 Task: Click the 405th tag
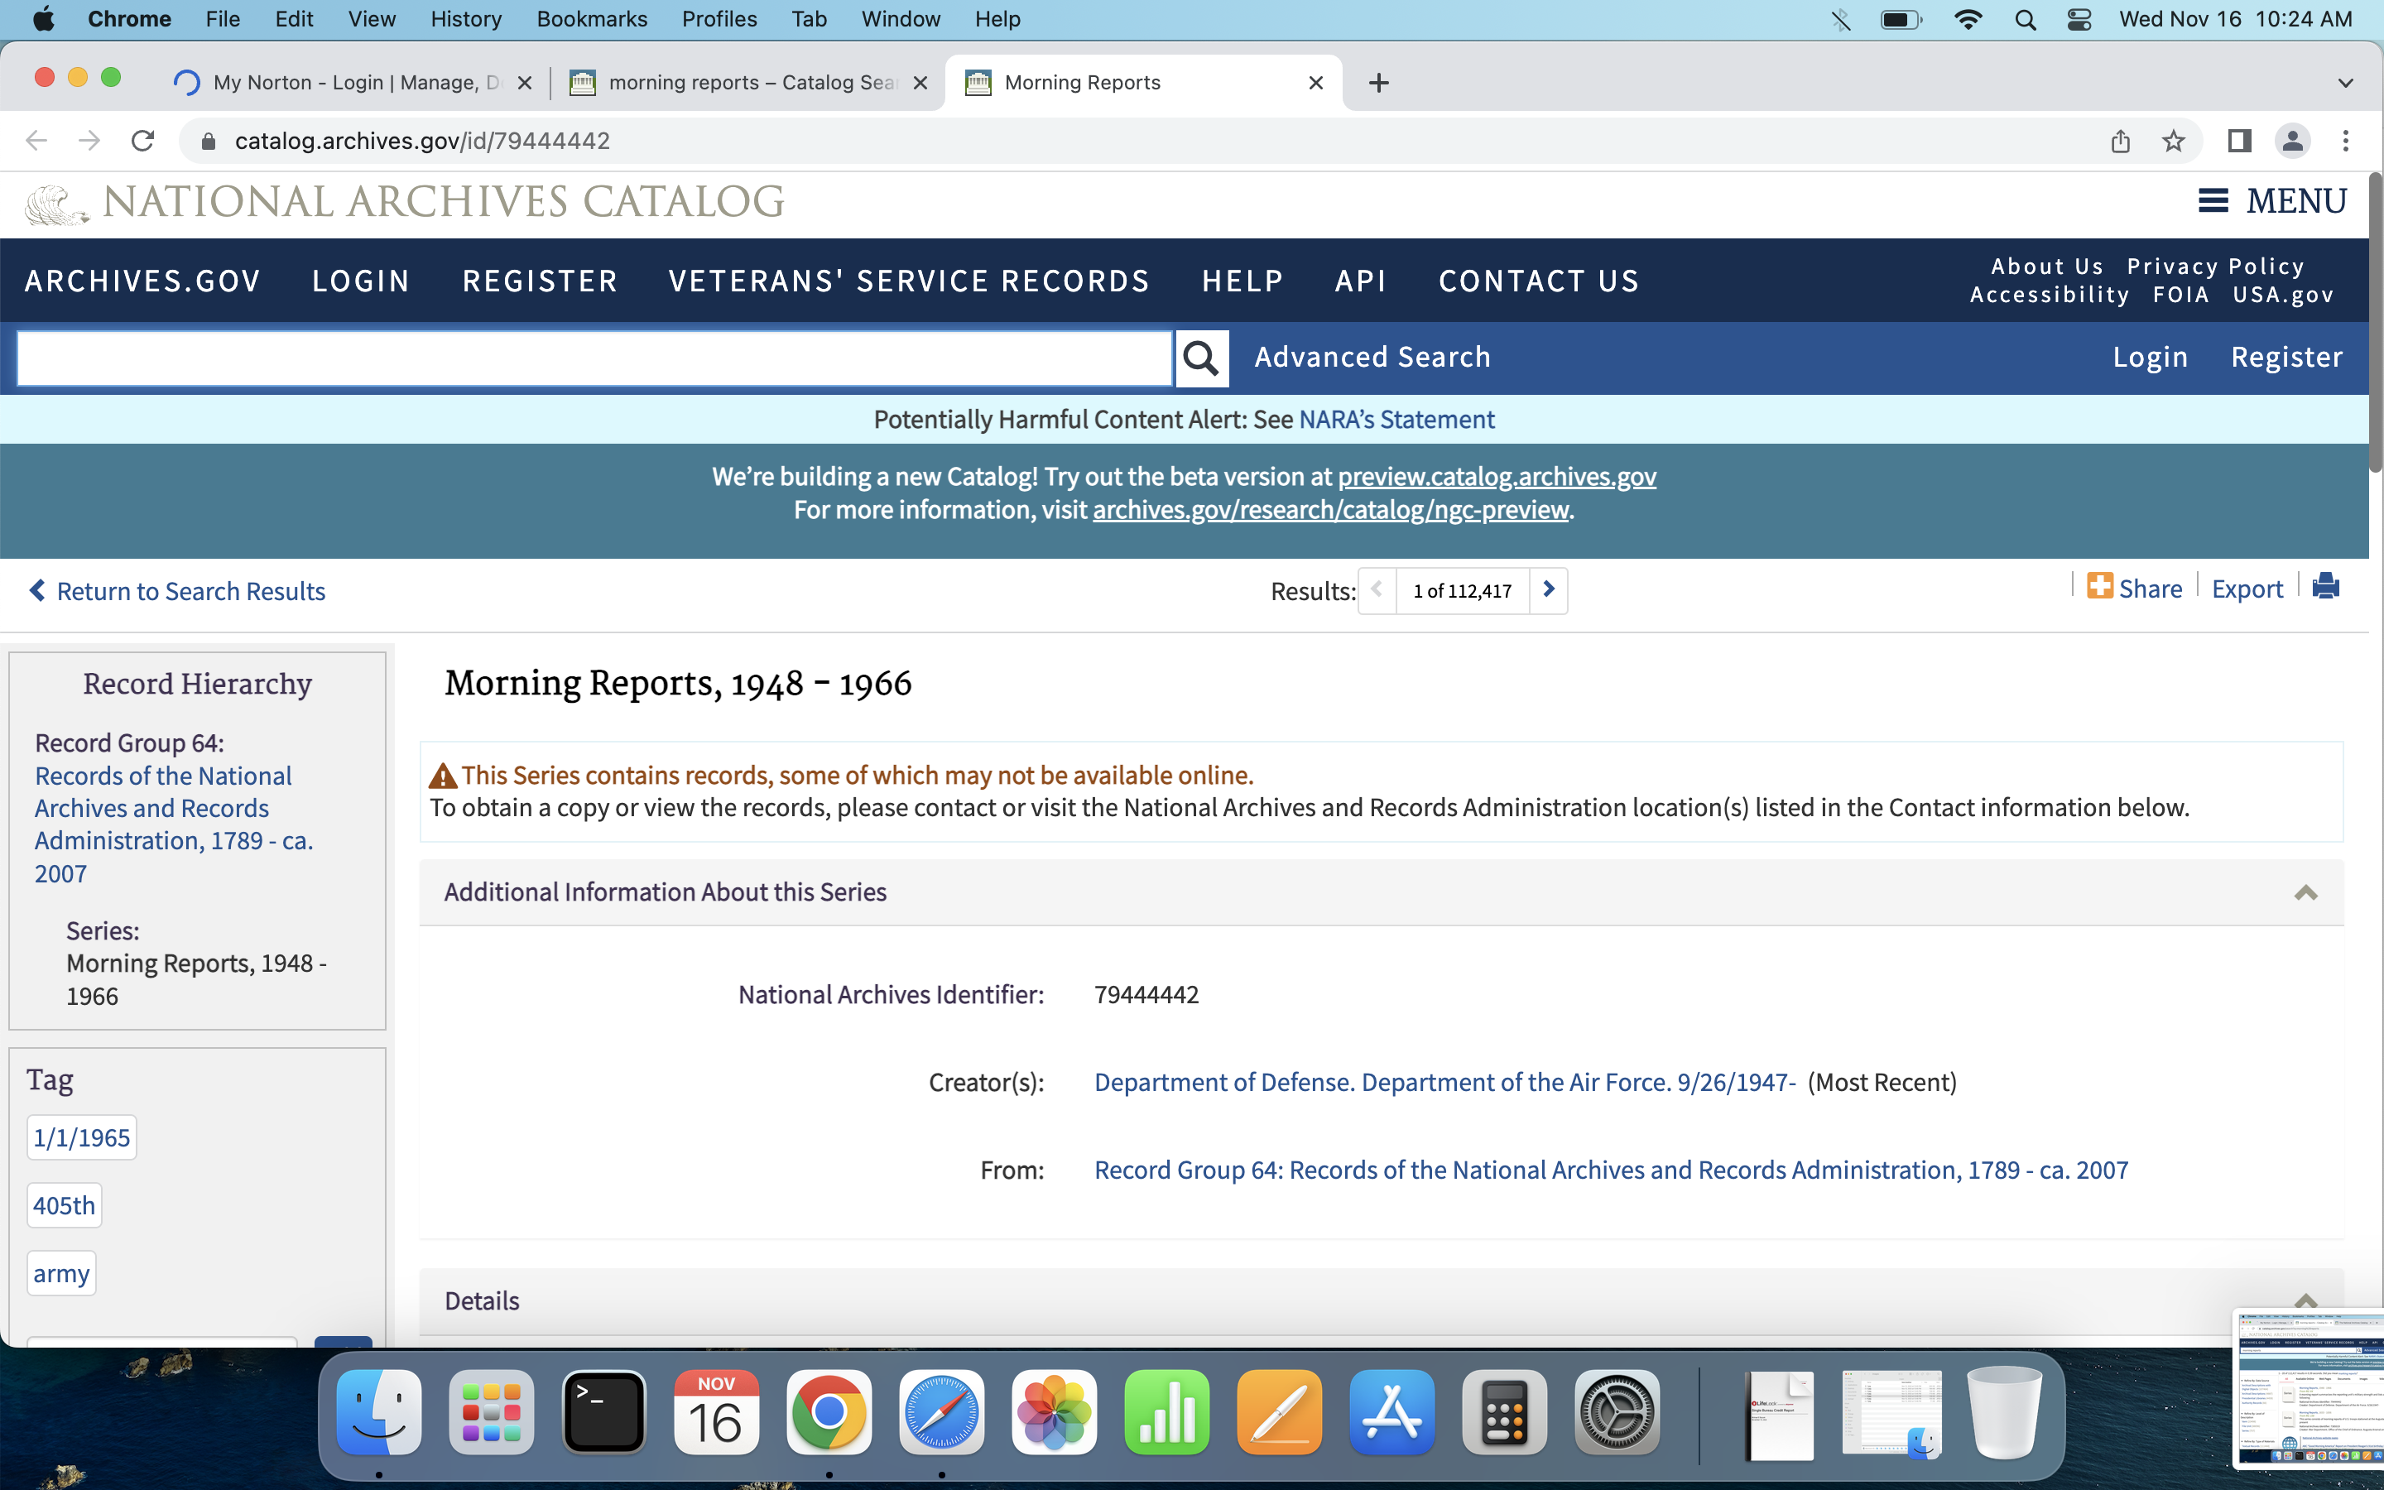64,1205
